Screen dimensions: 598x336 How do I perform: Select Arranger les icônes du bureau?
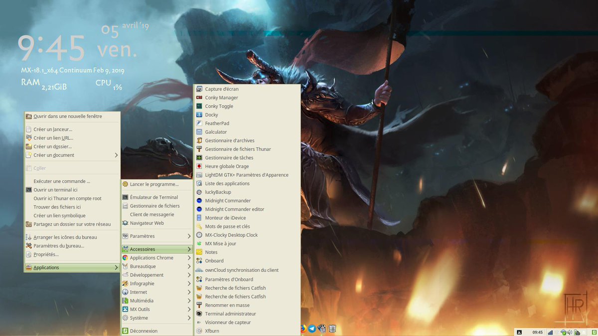tap(73, 237)
